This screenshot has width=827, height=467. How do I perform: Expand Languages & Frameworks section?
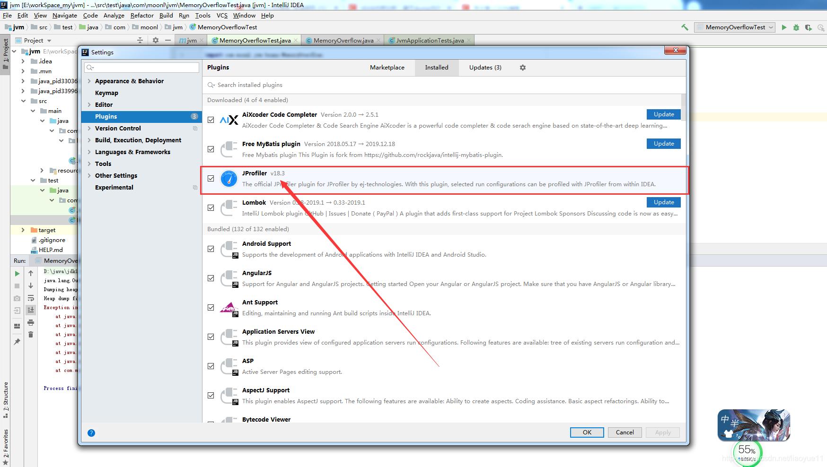[89, 152]
